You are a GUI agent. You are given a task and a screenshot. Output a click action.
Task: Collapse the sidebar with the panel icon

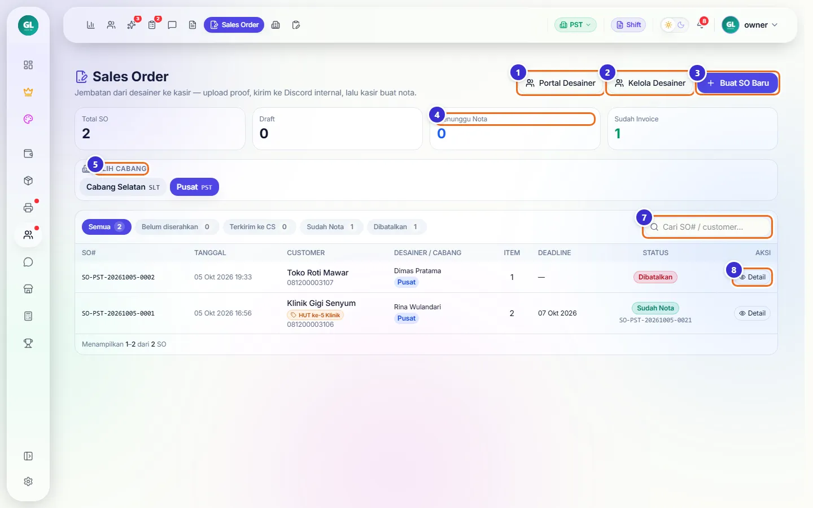tap(28, 456)
